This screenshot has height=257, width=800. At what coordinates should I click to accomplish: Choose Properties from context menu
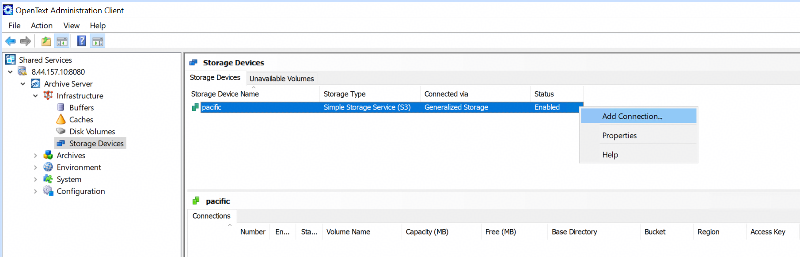coord(638,136)
